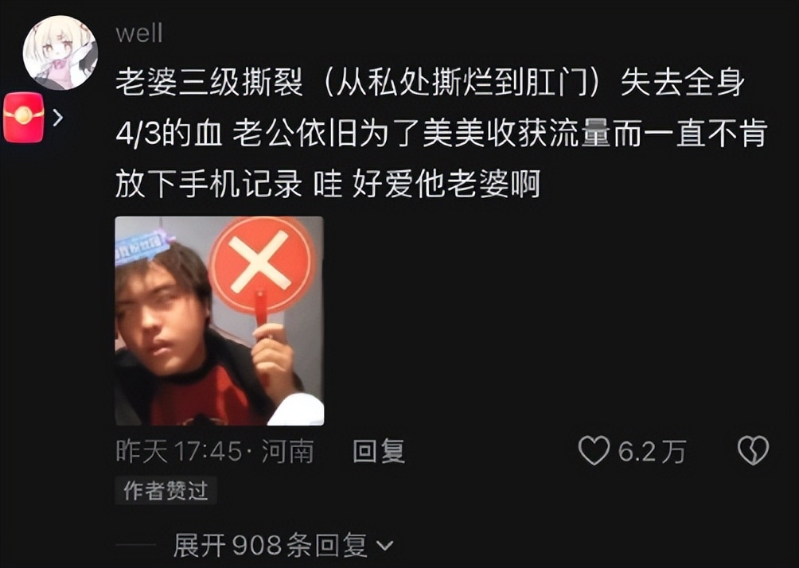The height and width of the screenshot is (568, 799).
Task: Click the 作者赞过 badge
Action: tap(166, 491)
